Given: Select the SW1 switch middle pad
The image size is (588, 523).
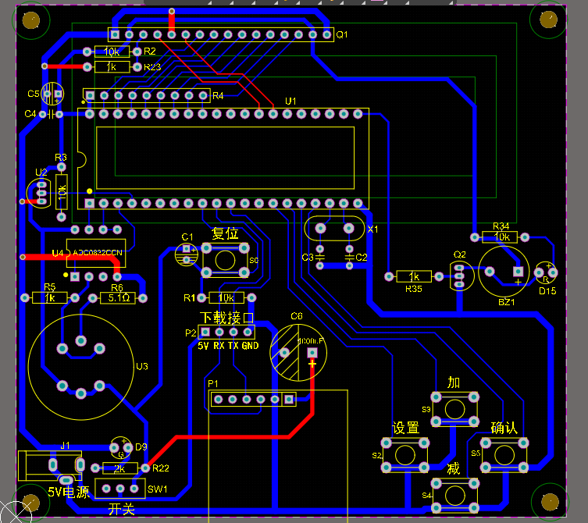Looking at the screenshot, I should click(120, 489).
